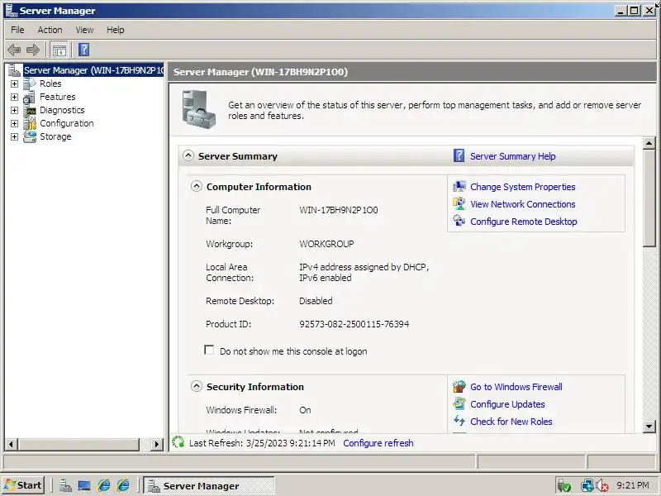Open the File menu
This screenshot has height=496, width=661.
[x=17, y=30]
